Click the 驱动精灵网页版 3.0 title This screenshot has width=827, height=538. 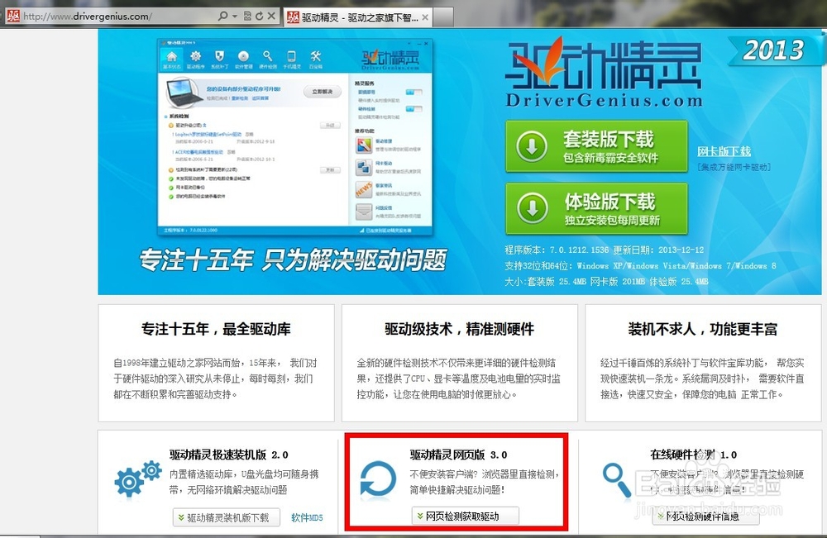(x=458, y=455)
